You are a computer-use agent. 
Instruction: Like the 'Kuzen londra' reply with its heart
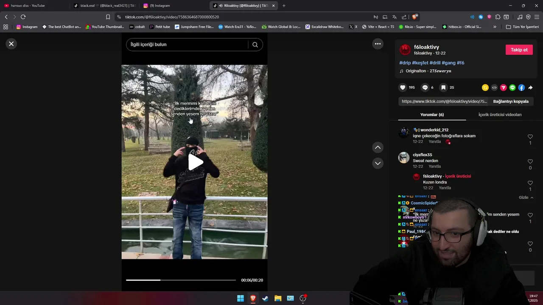(530, 183)
